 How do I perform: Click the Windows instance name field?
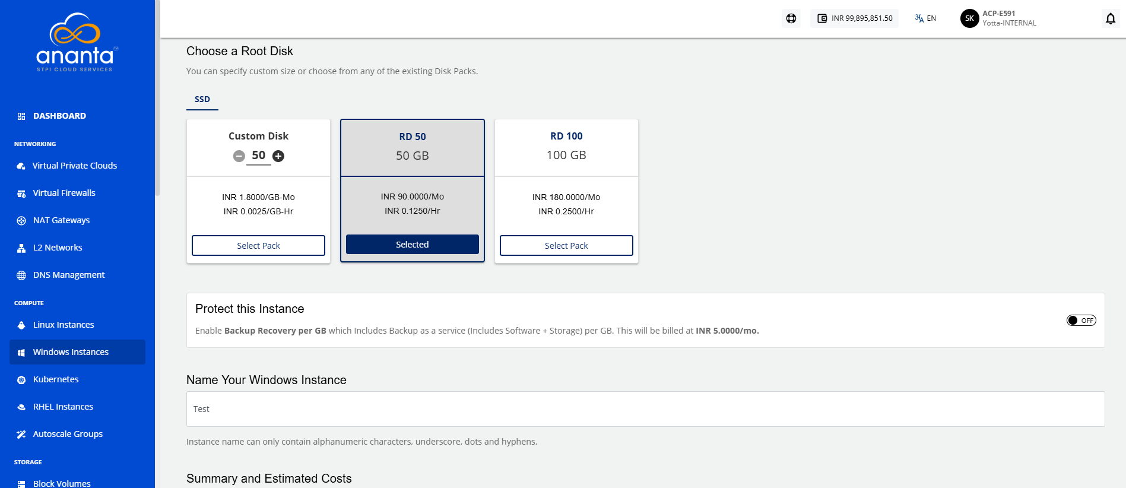pos(645,409)
